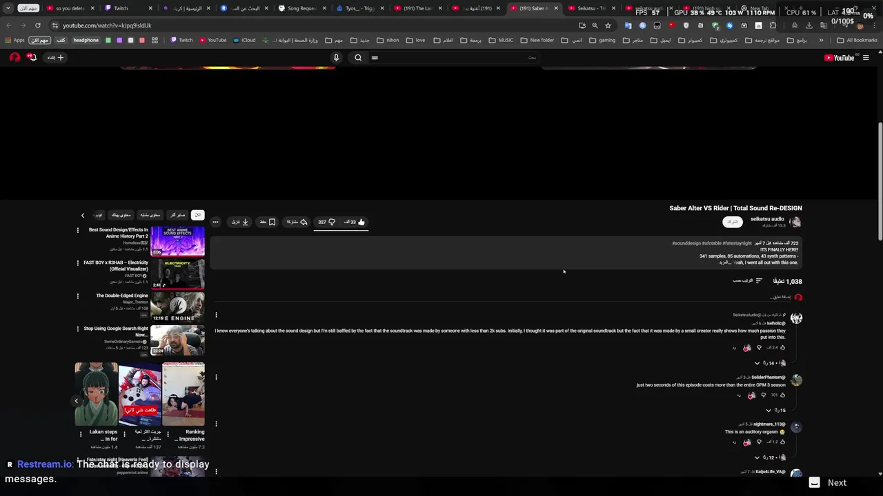The width and height of the screenshot is (883, 496).
Task: Open the gaming bookmarks folder
Action: (602, 41)
